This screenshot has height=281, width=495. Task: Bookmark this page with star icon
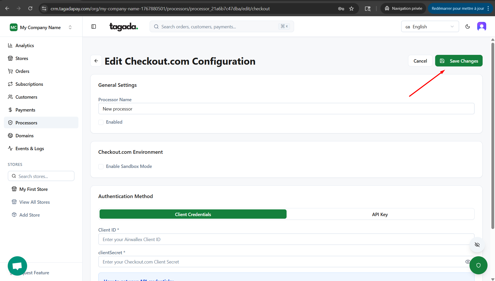(351, 8)
